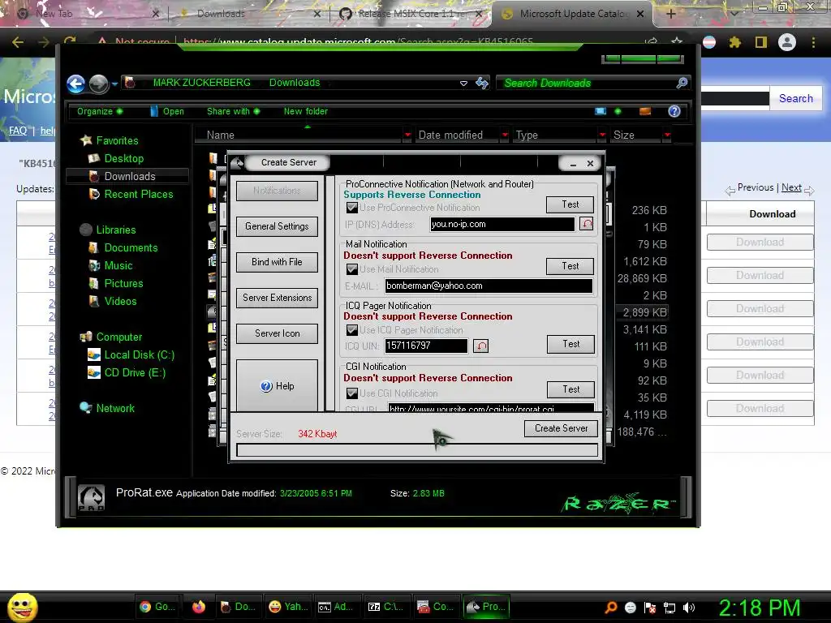Click the change view icon in Explorer toolbar
Image resolution: width=831 pixels, height=623 pixels.
(x=601, y=111)
